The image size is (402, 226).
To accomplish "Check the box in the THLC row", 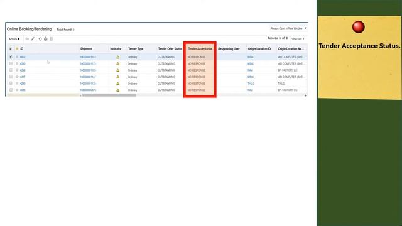I will pos(11,83).
